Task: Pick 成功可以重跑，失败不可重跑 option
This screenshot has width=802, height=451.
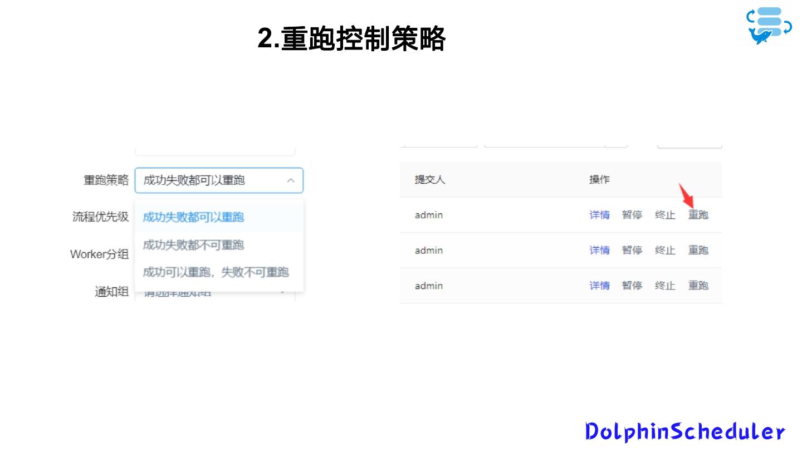Action: 216,272
